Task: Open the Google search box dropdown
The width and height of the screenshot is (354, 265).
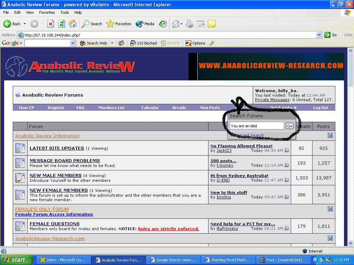Action: (x=73, y=43)
